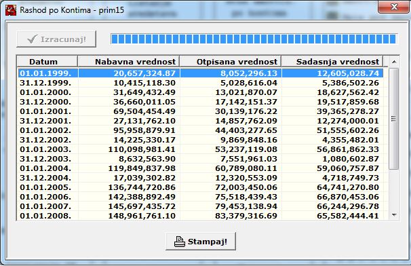Click value 110,098,981.41
Image resolution: width=411 pixels, height=266 pixels.
pos(142,149)
